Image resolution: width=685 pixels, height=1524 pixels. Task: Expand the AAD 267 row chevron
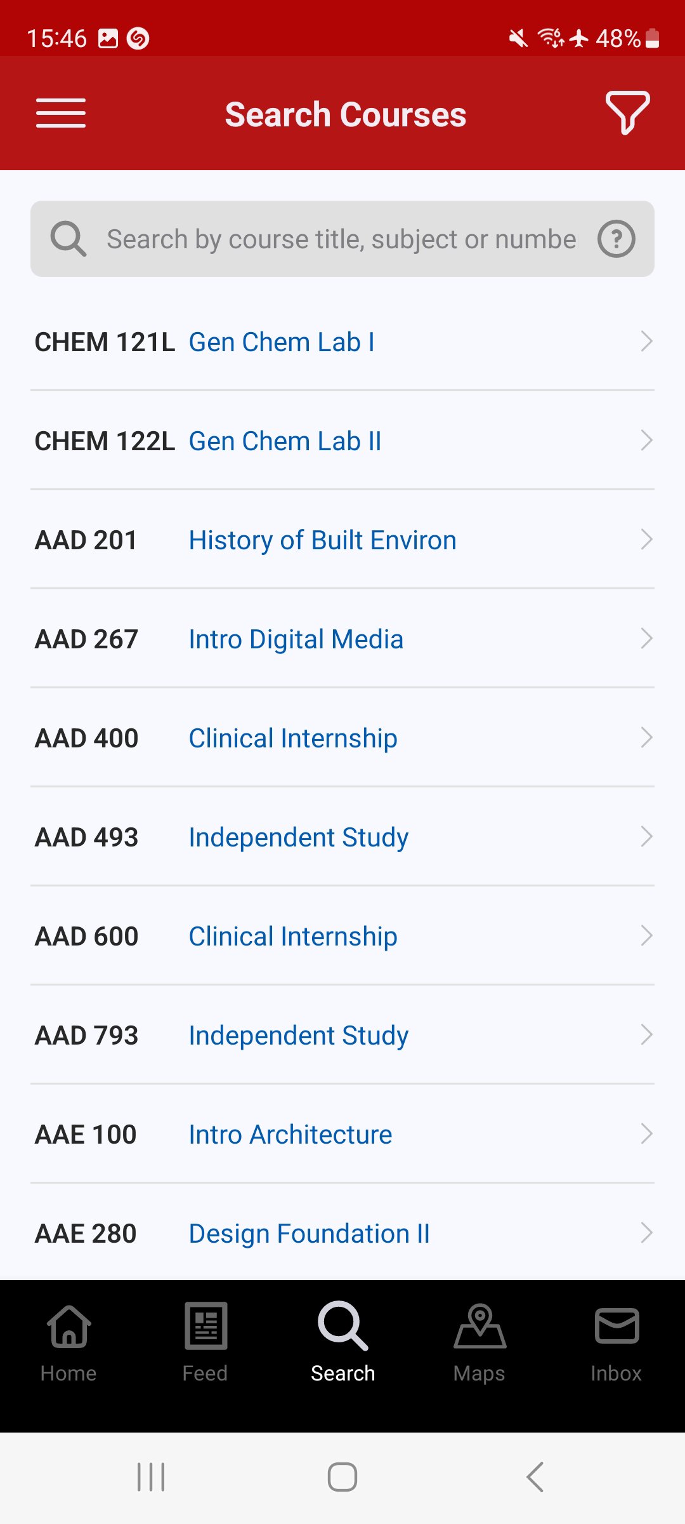click(646, 639)
